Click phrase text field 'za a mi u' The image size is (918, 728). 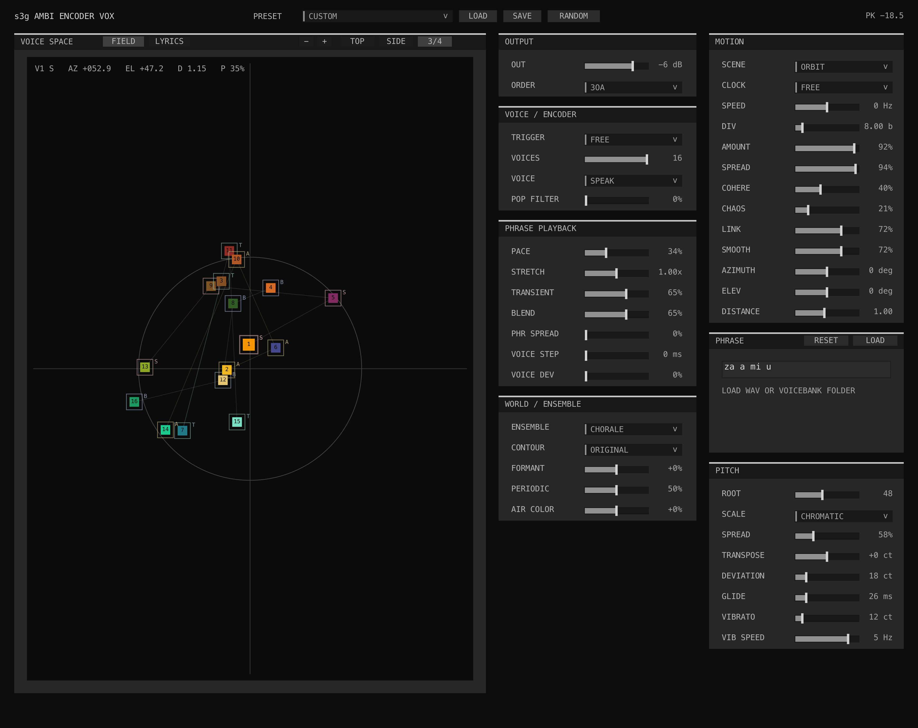806,369
